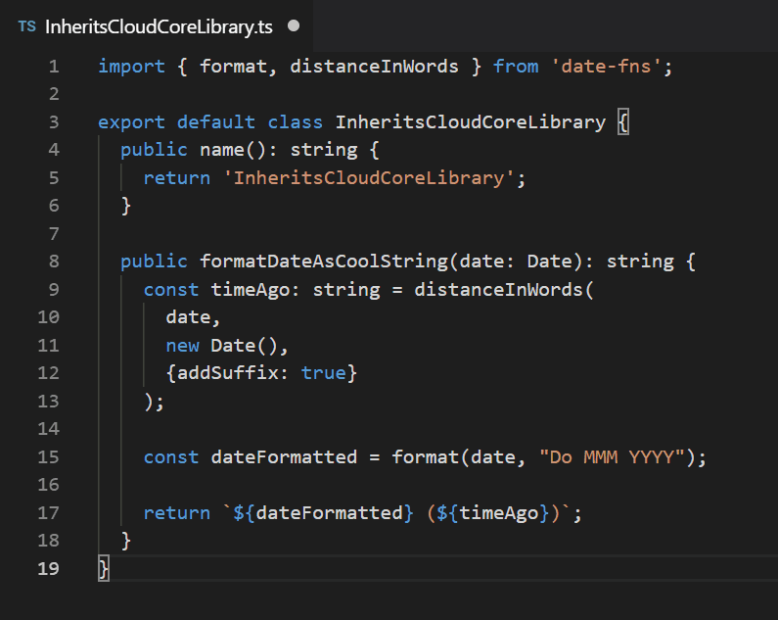Click 'default' keyword on line 3
Image resolution: width=778 pixels, height=620 pixels.
coord(216,122)
